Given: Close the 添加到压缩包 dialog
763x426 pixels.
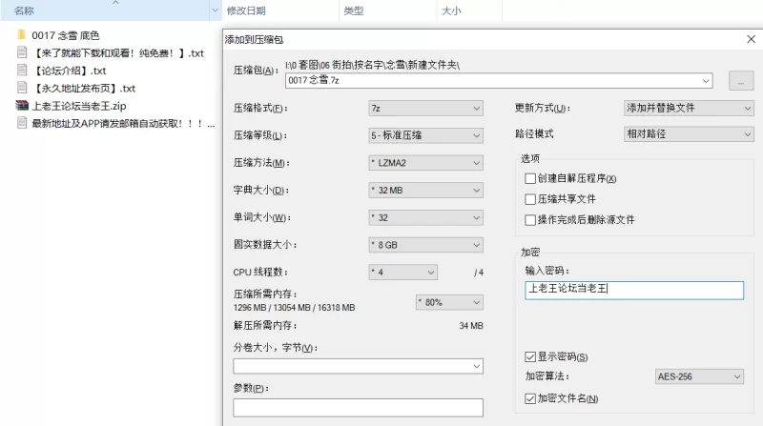Looking at the screenshot, I should [751, 40].
